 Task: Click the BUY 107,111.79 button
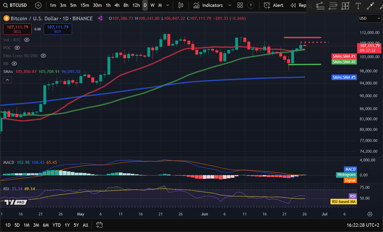coord(58,29)
